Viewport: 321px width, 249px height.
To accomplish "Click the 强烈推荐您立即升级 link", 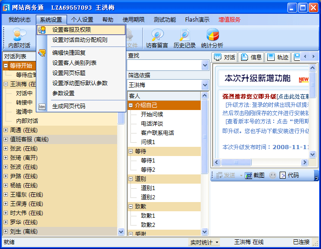I will pos(249,96).
